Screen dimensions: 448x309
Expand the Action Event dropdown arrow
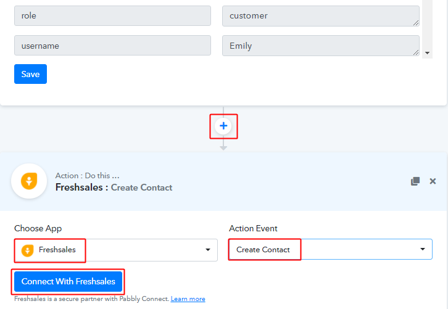(423, 249)
